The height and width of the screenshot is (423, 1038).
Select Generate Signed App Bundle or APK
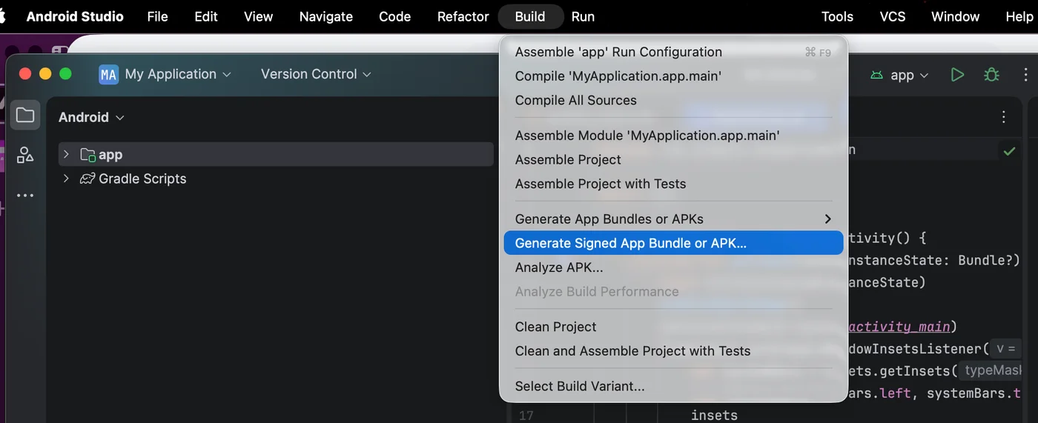coord(673,243)
